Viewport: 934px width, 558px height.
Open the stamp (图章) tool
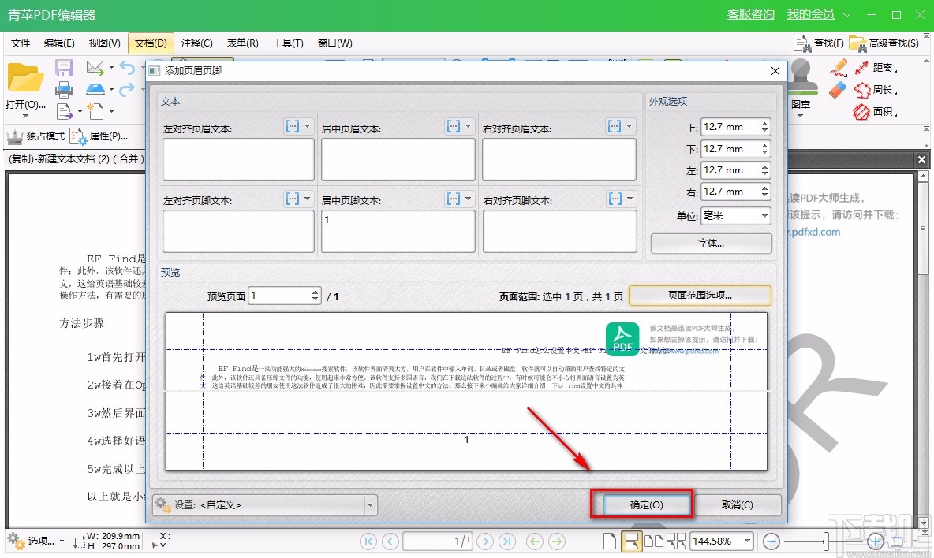tap(803, 83)
